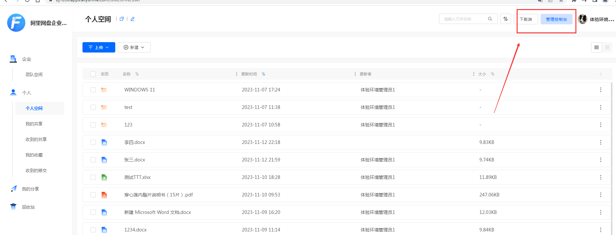
Task: Switch to grid view layout icon
Action: (607, 47)
